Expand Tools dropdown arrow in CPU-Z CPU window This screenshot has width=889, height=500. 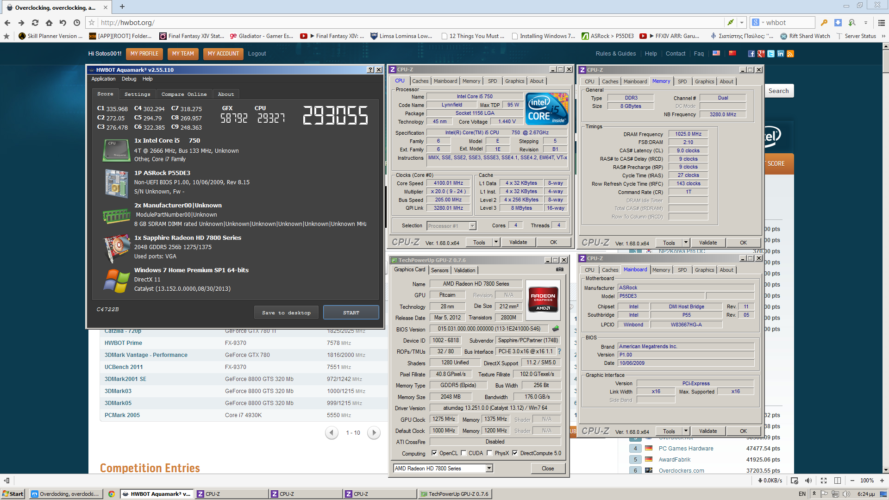pos(496,242)
